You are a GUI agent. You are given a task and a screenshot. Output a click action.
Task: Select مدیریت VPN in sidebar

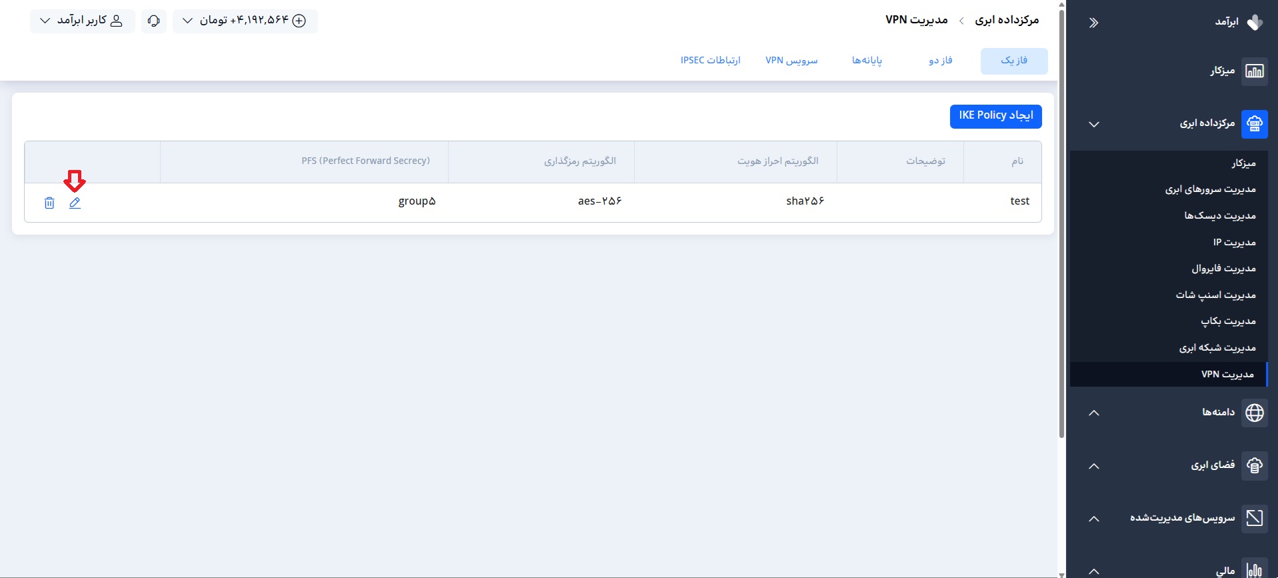[1169, 374]
